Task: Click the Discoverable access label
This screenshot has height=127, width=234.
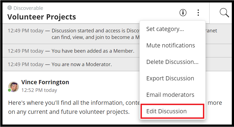Action: 28,8
